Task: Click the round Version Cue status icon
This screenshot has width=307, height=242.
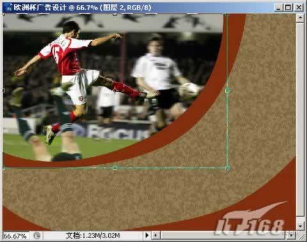Action: [37, 236]
